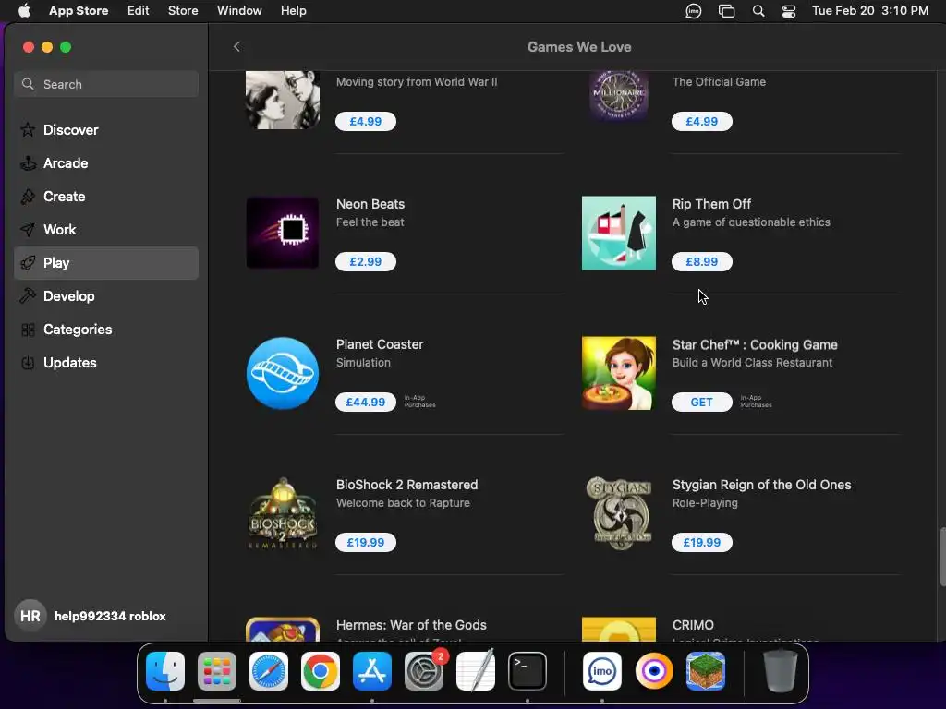Open the Stygian Reign app icon
The width and height of the screenshot is (946, 709).
click(x=618, y=513)
